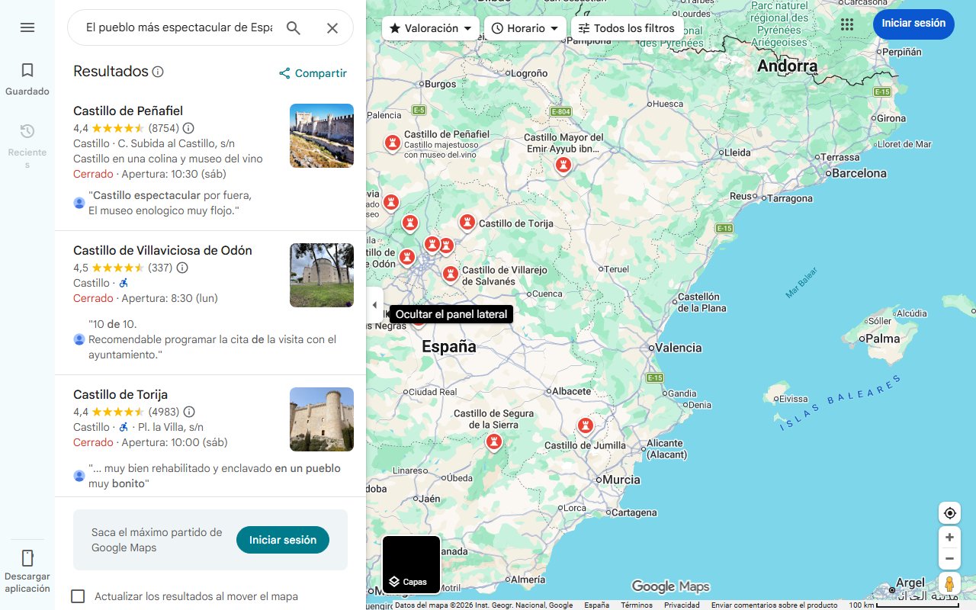Collapse the side panel with 'Ocultar el panel lateral'
This screenshot has height=610, width=976.
(x=374, y=304)
